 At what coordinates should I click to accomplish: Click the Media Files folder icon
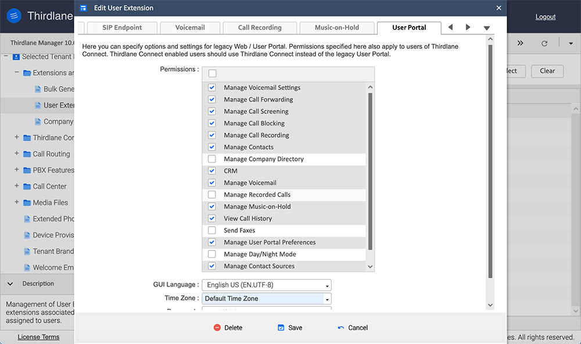click(x=28, y=202)
